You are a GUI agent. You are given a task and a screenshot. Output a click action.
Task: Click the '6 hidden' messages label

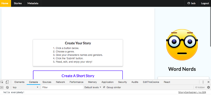coord(200,87)
